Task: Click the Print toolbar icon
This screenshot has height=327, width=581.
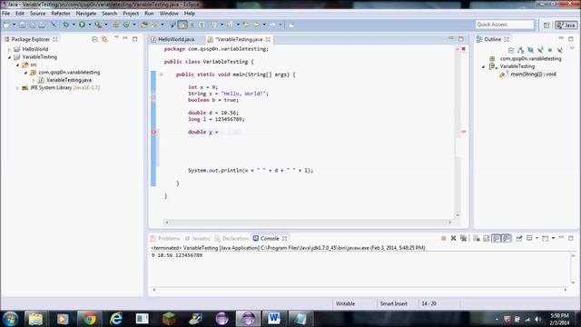Action: [42, 25]
